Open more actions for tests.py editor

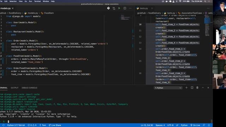tap(208, 8)
